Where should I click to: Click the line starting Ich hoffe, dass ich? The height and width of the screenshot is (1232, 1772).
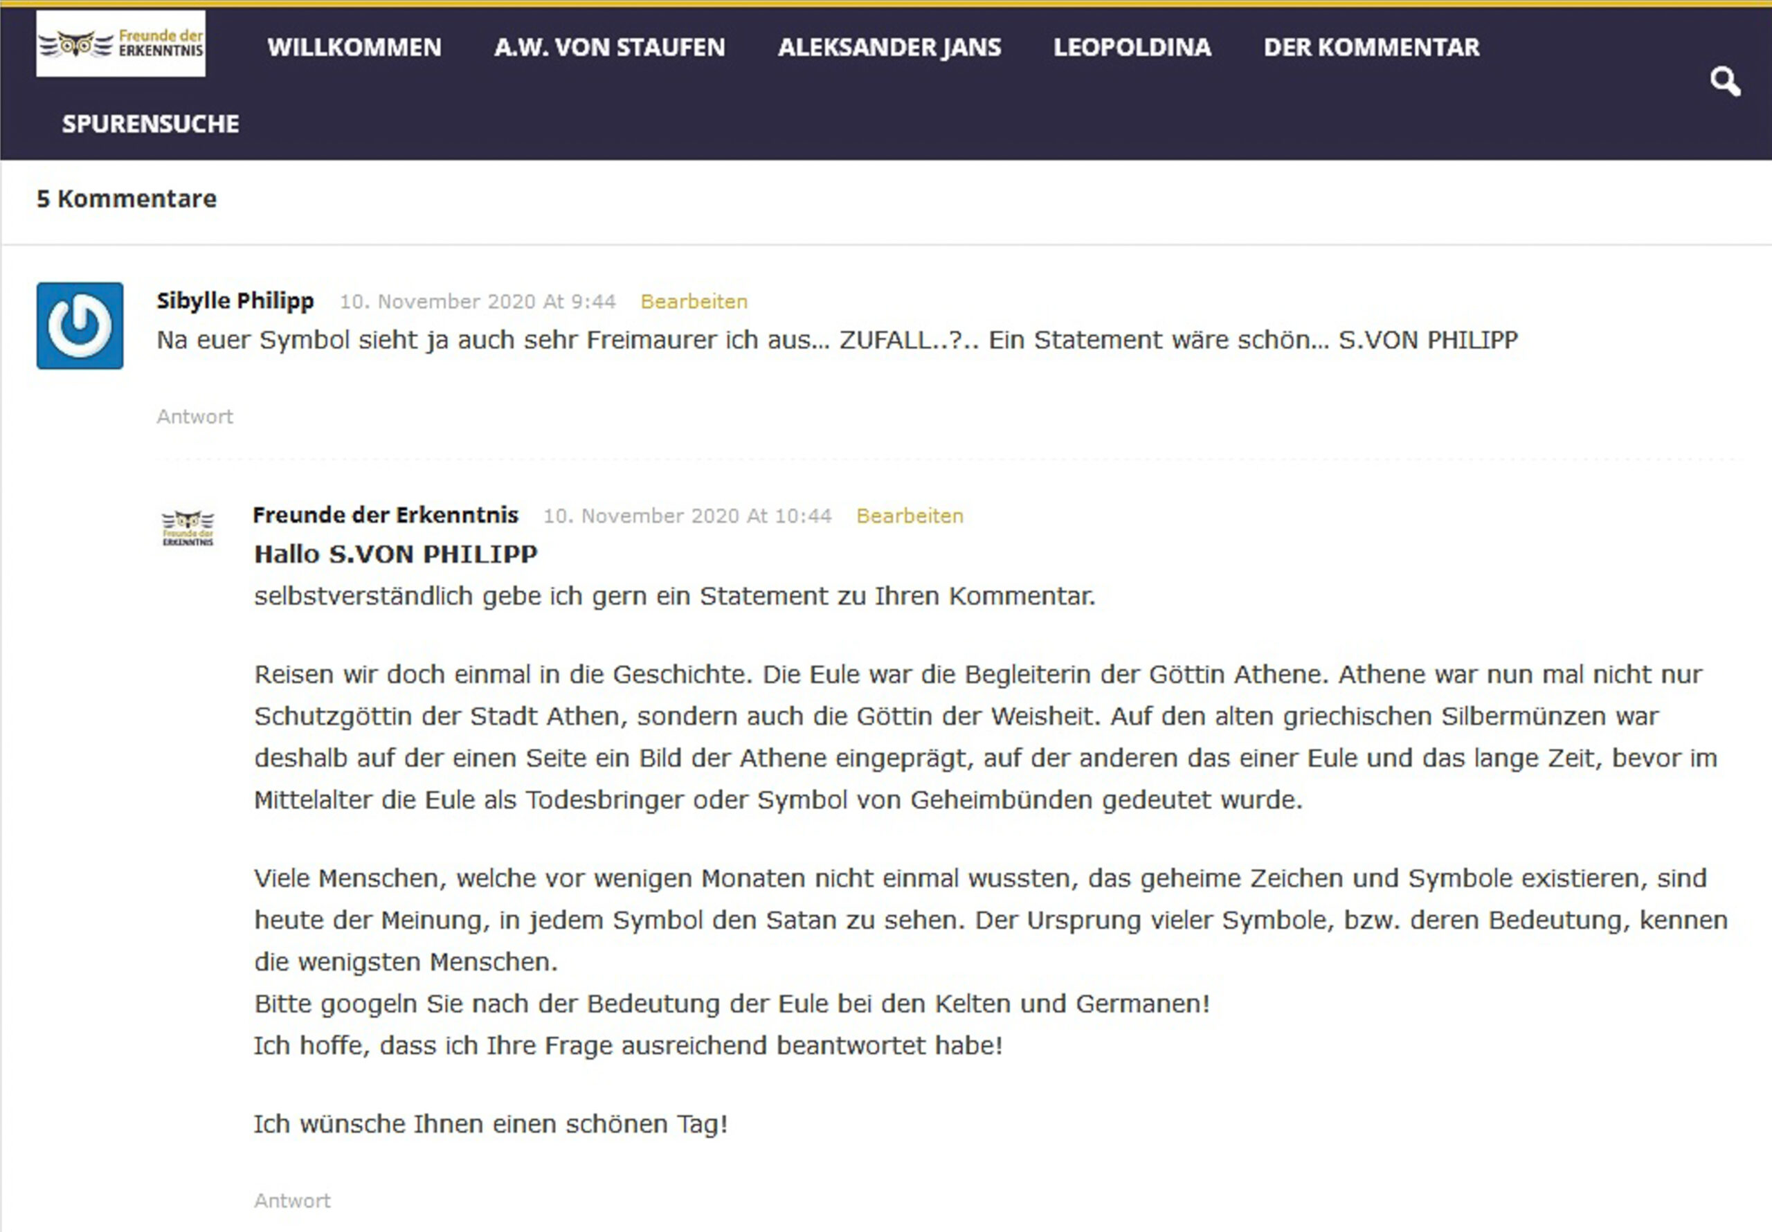(629, 1045)
